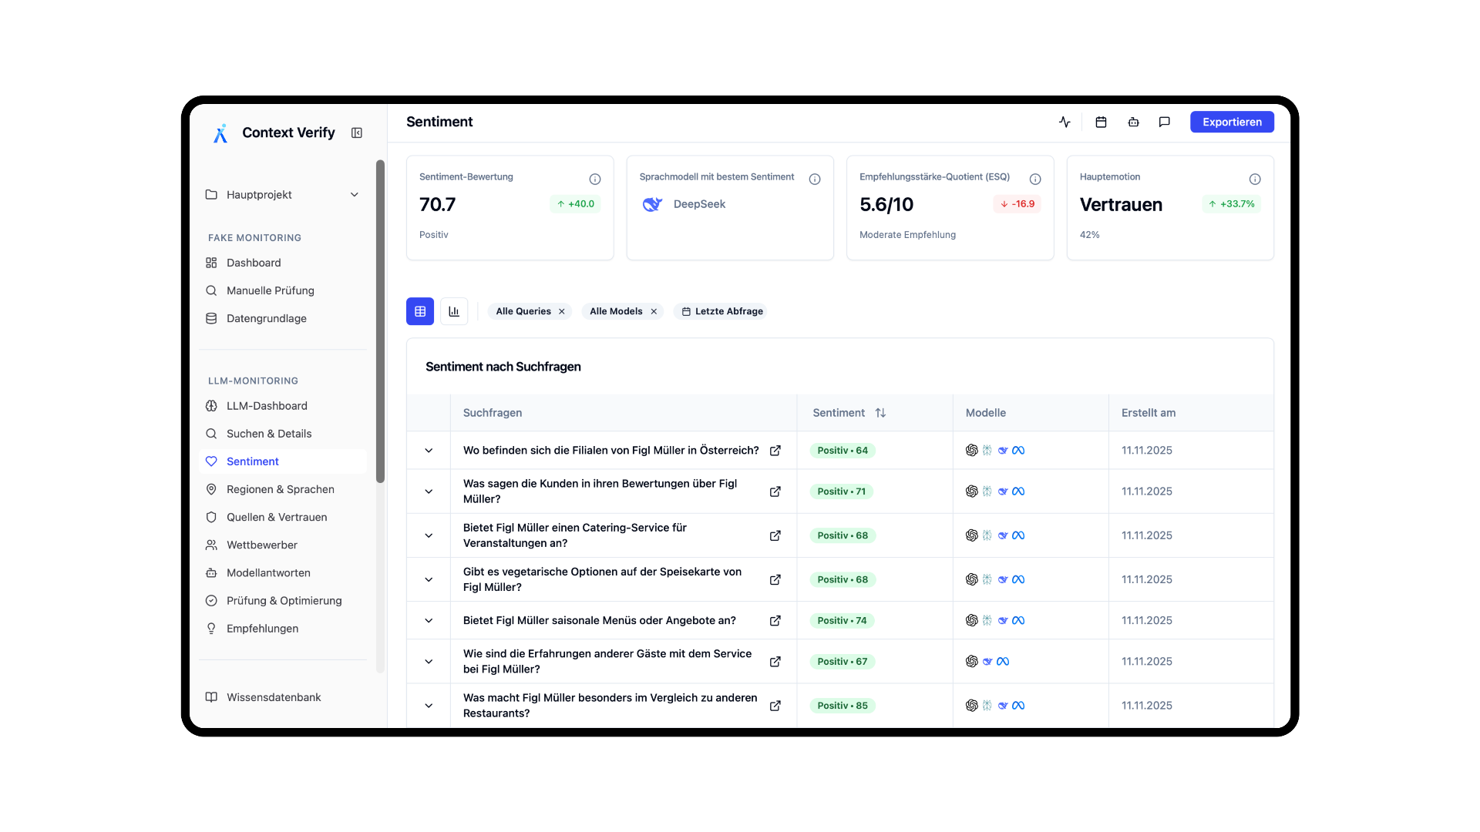
Task: Open Wettbewerber in the sidebar
Action: 261,545
